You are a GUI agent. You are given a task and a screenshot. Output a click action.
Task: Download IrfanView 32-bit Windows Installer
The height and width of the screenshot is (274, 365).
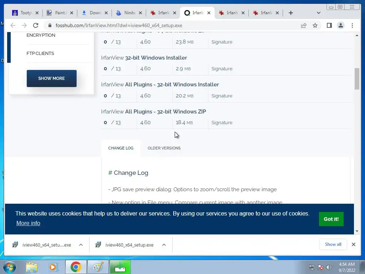[144, 58]
